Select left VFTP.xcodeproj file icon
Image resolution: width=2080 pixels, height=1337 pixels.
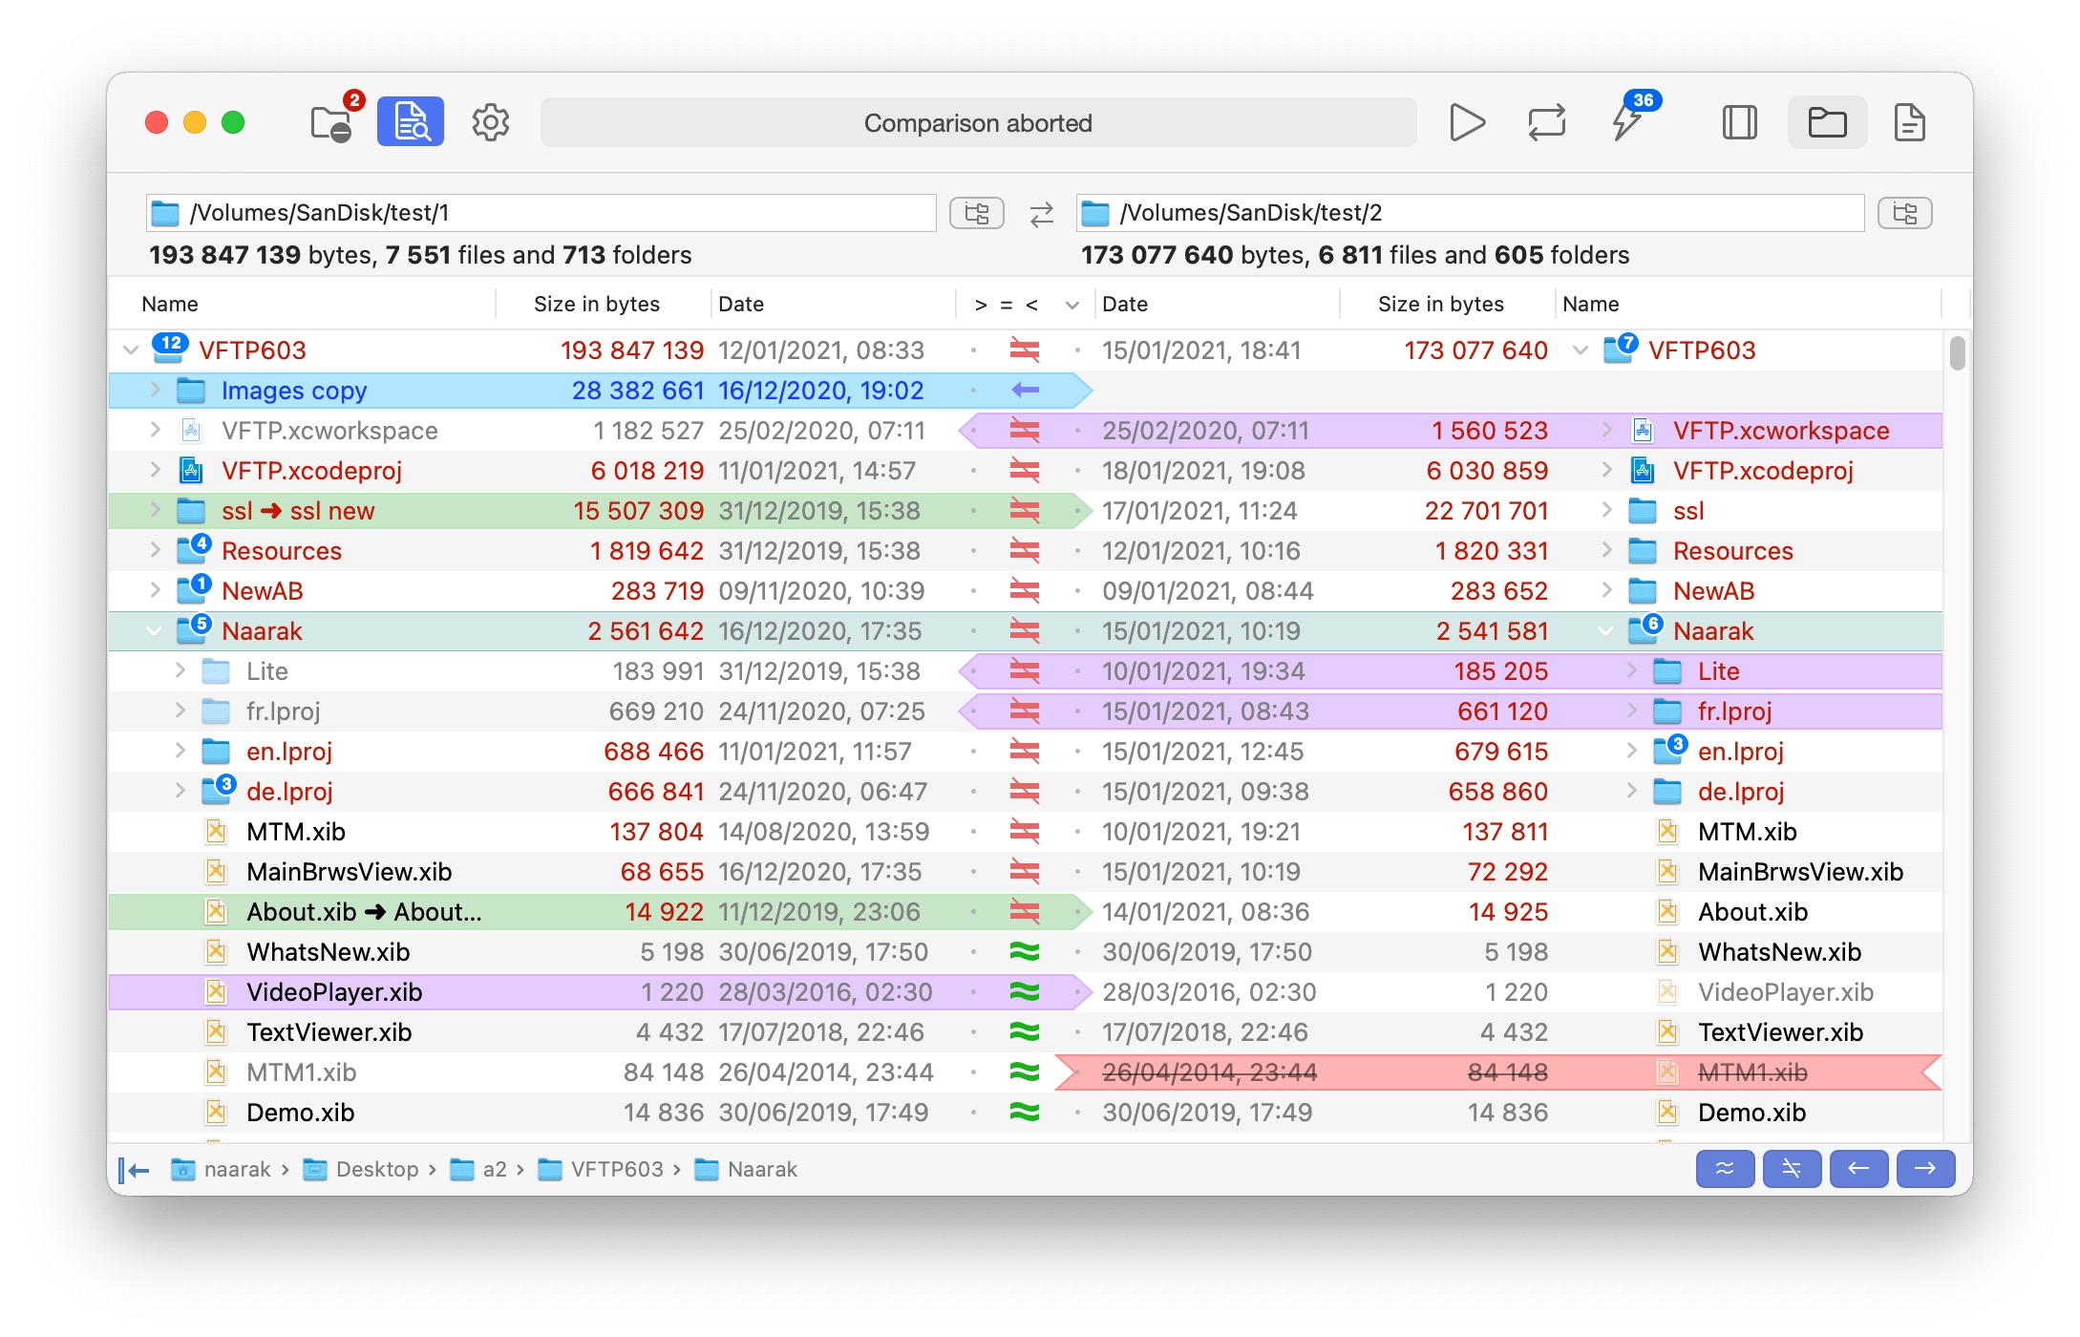point(191,471)
